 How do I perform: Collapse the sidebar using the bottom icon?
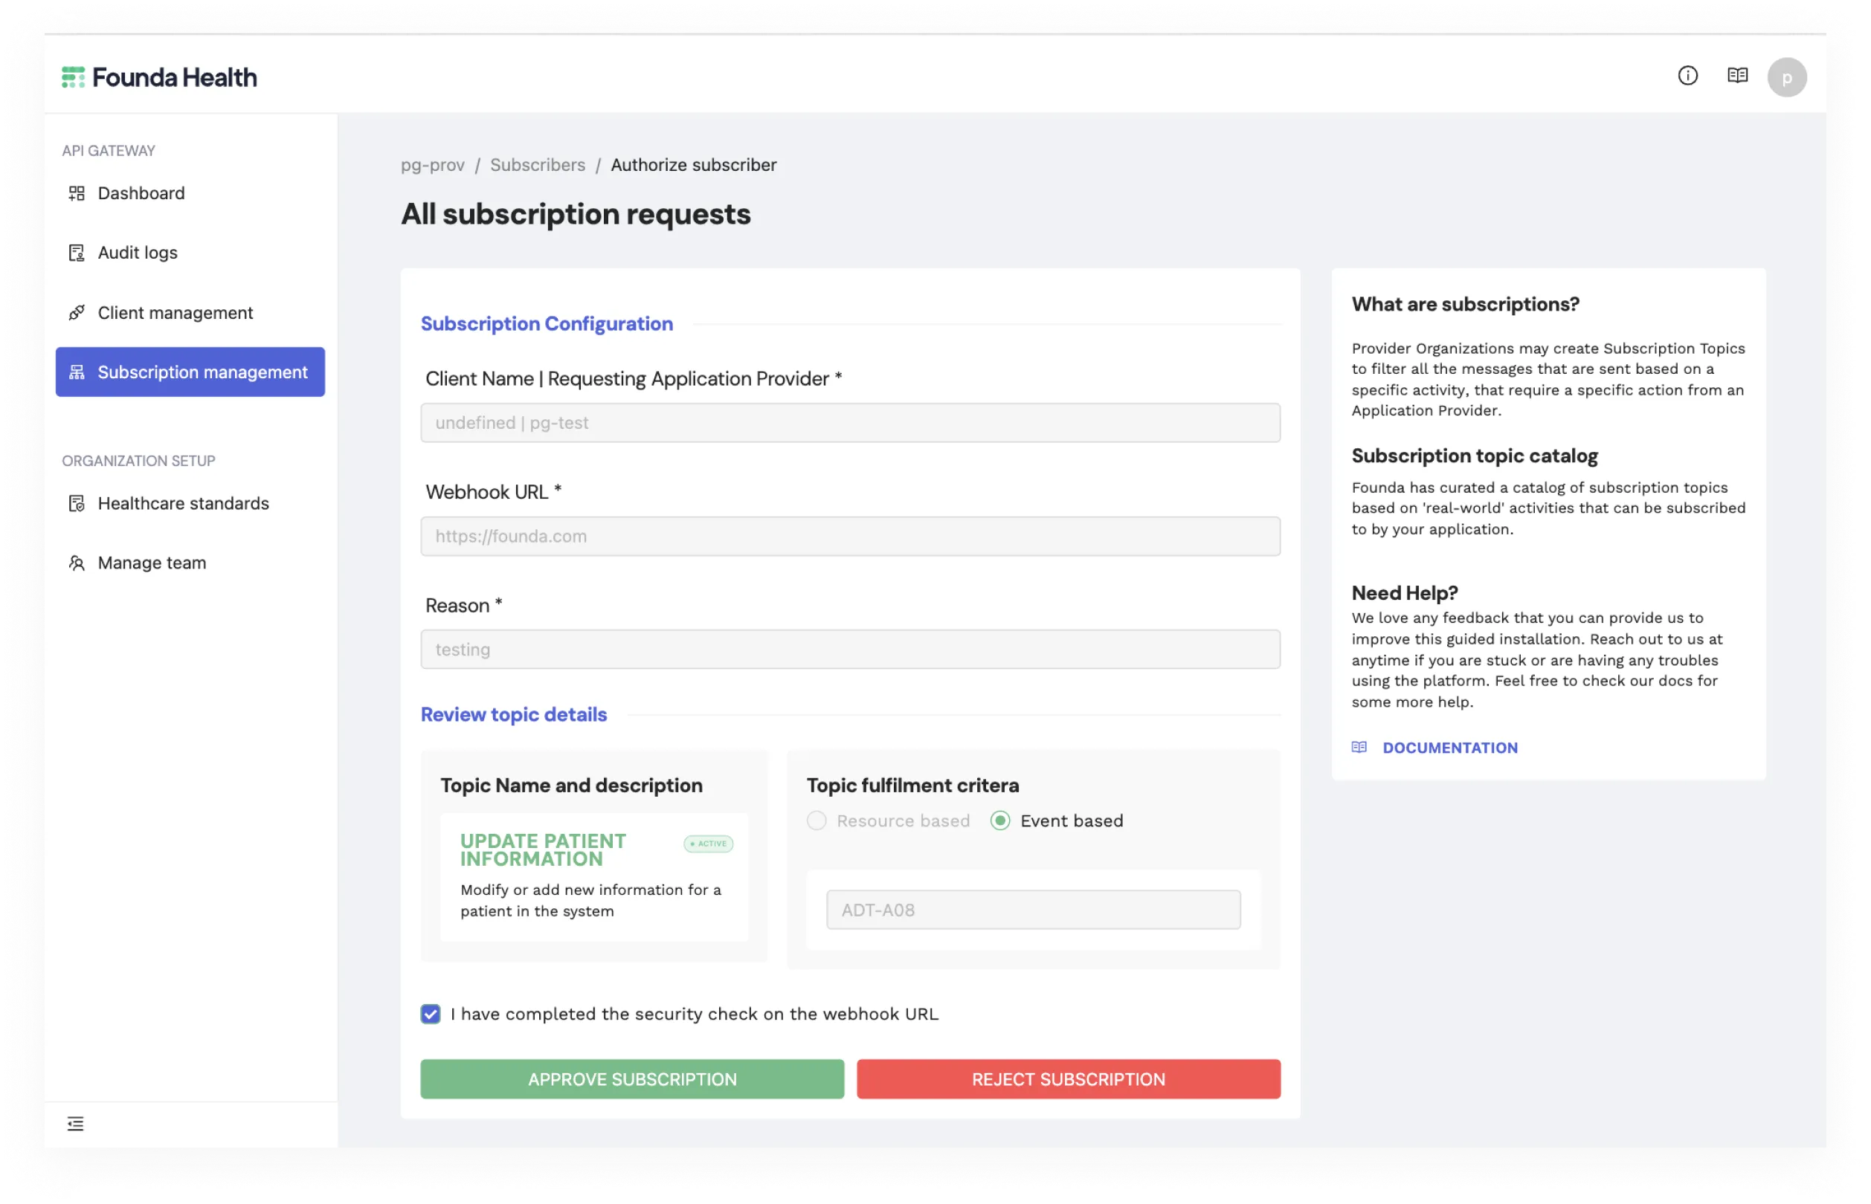(75, 1124)
